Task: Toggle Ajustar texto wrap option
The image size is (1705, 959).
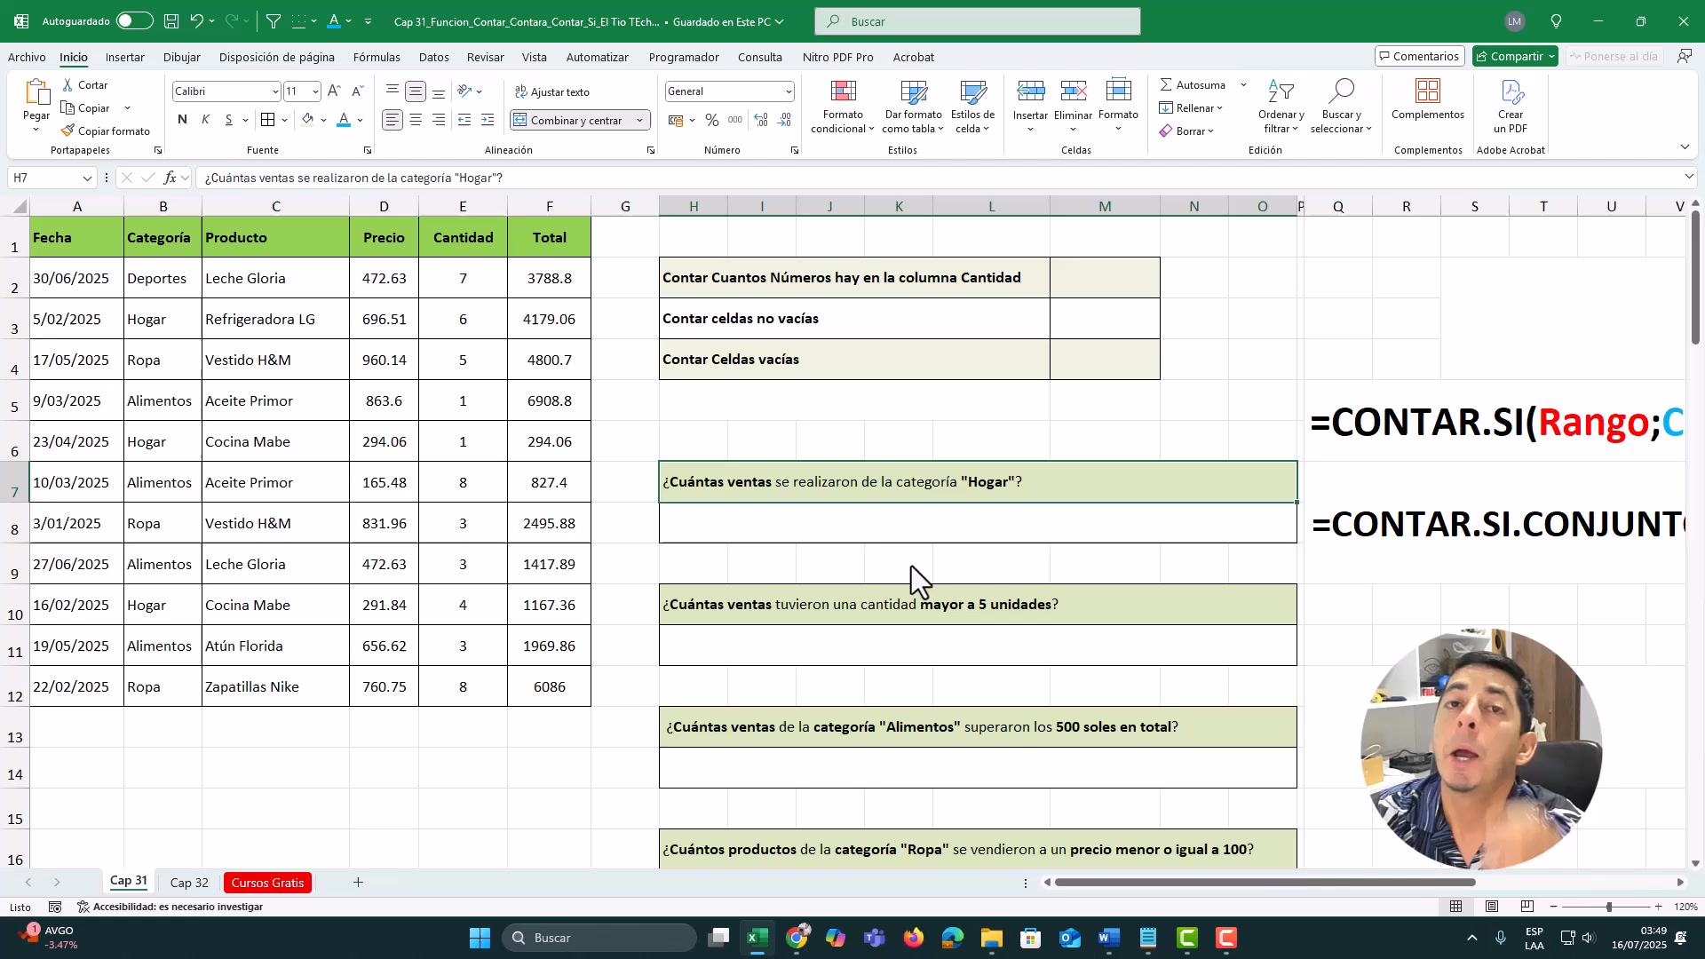Action: 551,91
